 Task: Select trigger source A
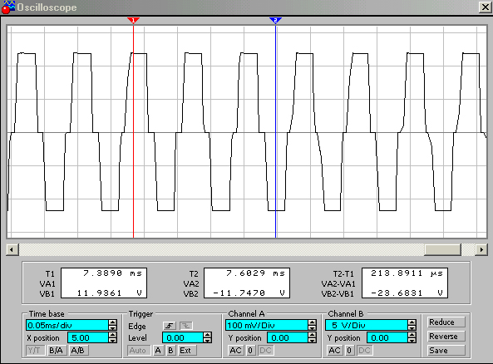tap(158, 350)
